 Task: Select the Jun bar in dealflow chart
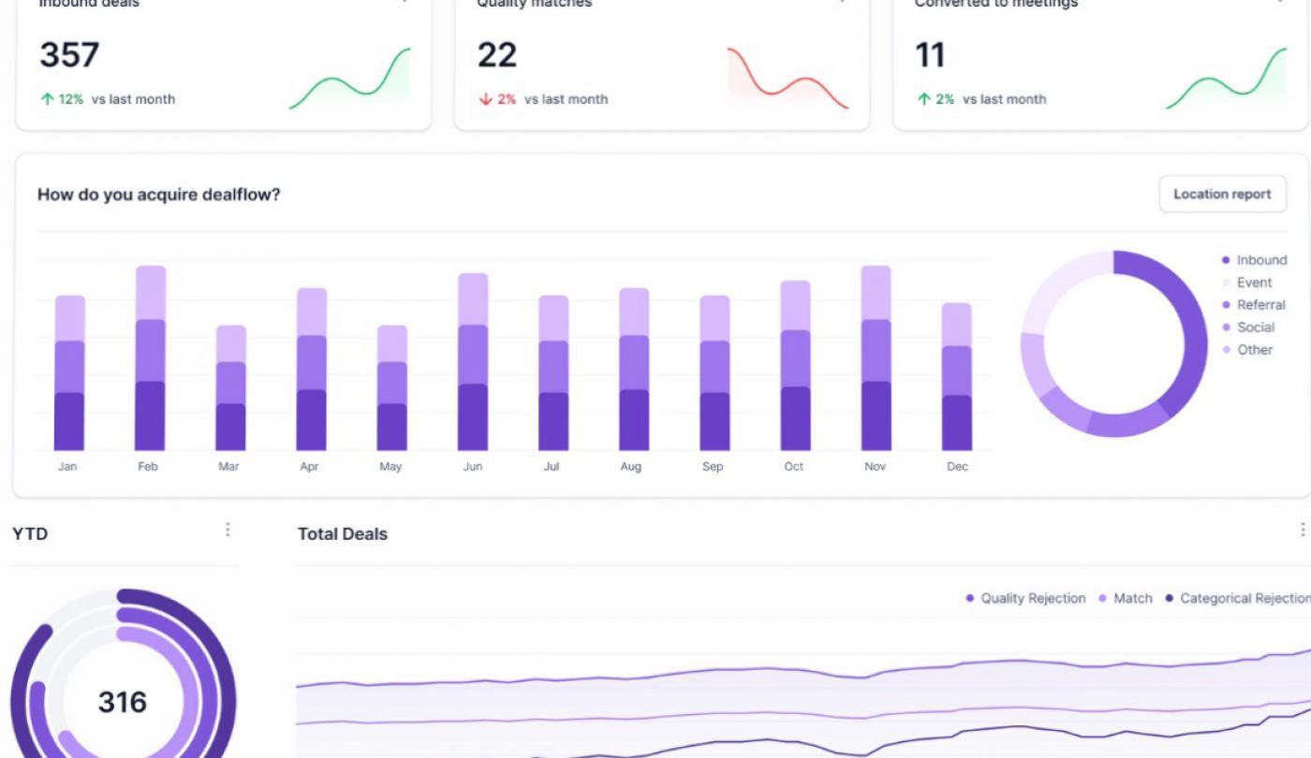click(473, 362)
